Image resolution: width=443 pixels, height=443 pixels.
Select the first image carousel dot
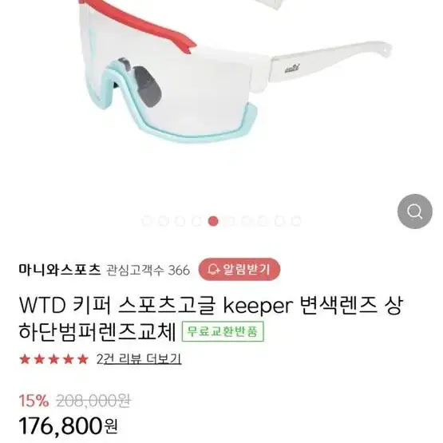[x=146, y=221]
